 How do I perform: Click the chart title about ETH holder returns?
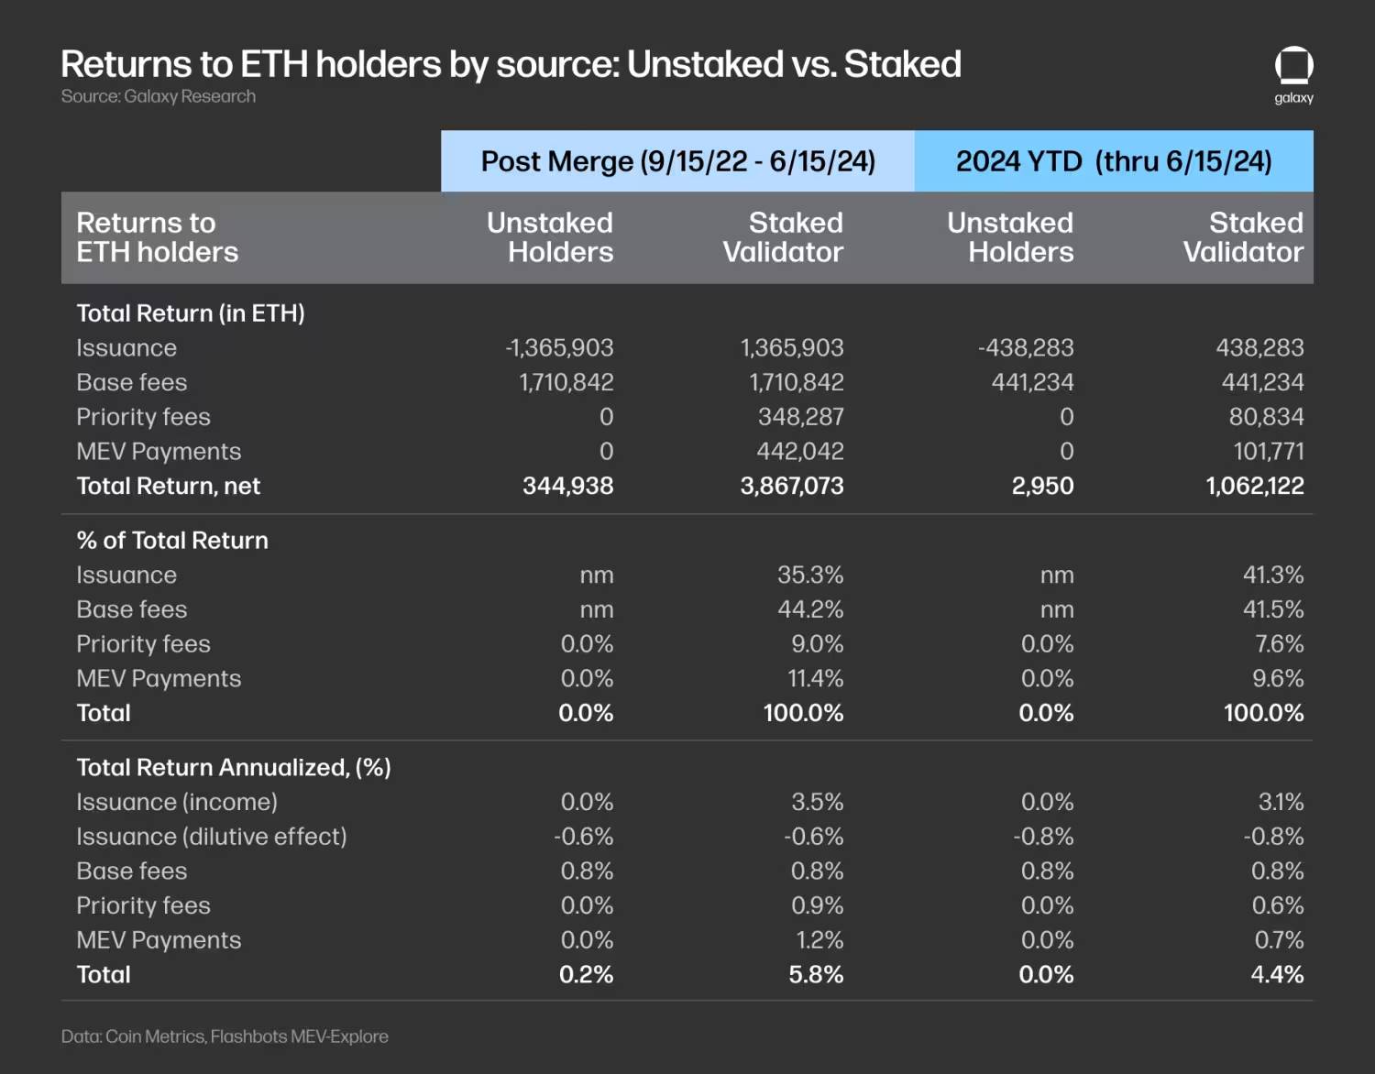pos(511,64)
